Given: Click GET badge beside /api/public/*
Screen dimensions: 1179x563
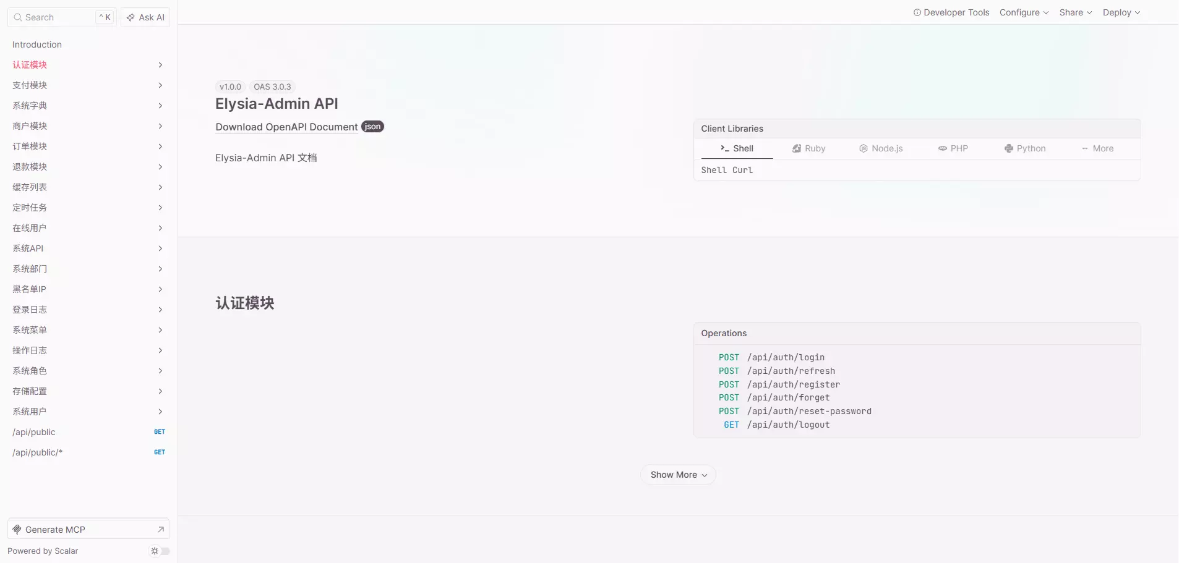Looking at the screenshot, I should click(x=160, y=452).
